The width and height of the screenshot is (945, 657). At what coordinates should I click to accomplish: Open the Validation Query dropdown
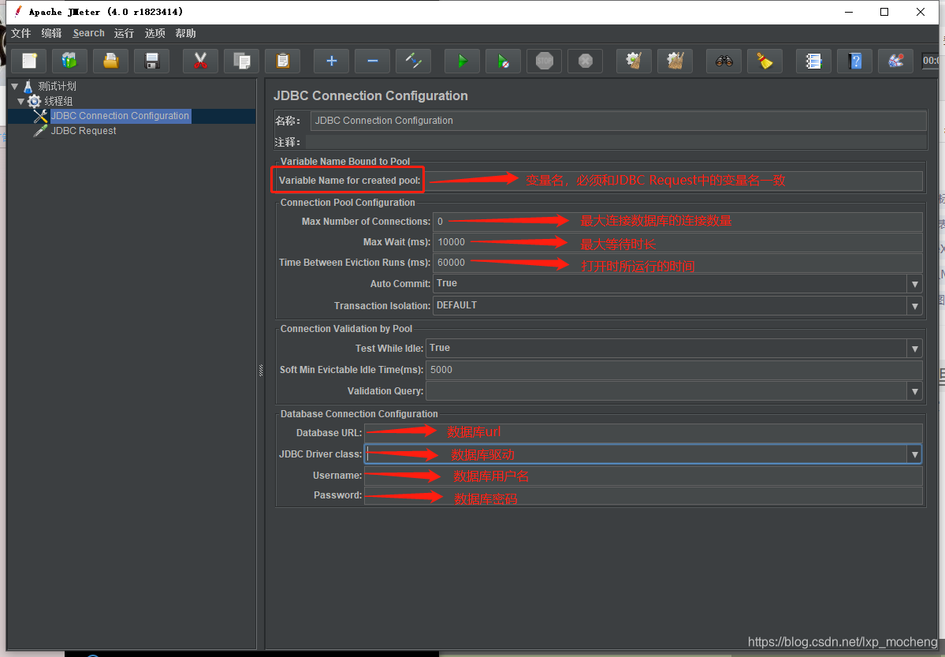point(915,391)
